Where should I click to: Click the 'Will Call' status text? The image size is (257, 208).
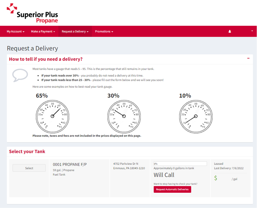point(164,175)
